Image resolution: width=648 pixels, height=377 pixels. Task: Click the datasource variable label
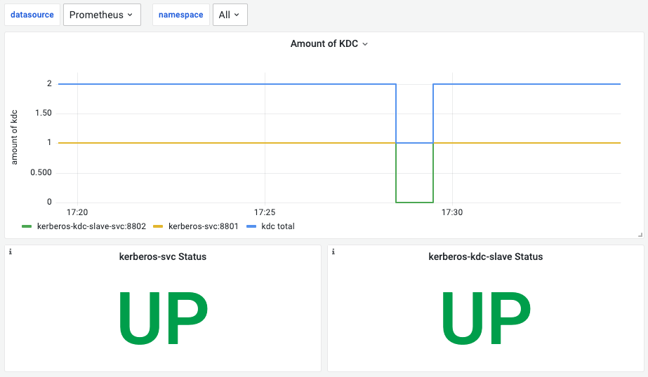32,15
